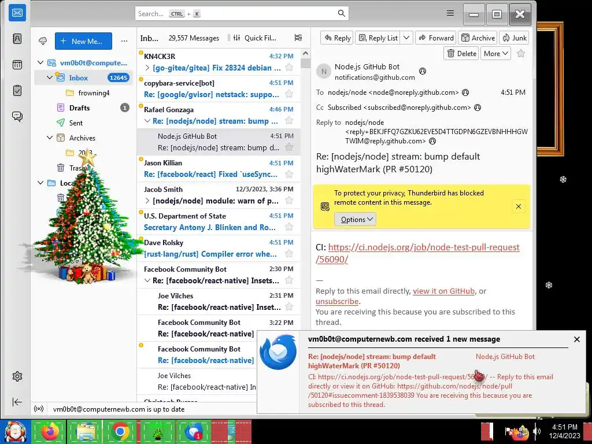Archive the current message
The height and width of the screenshot is (444, 592).
click(x=478, y=38)
